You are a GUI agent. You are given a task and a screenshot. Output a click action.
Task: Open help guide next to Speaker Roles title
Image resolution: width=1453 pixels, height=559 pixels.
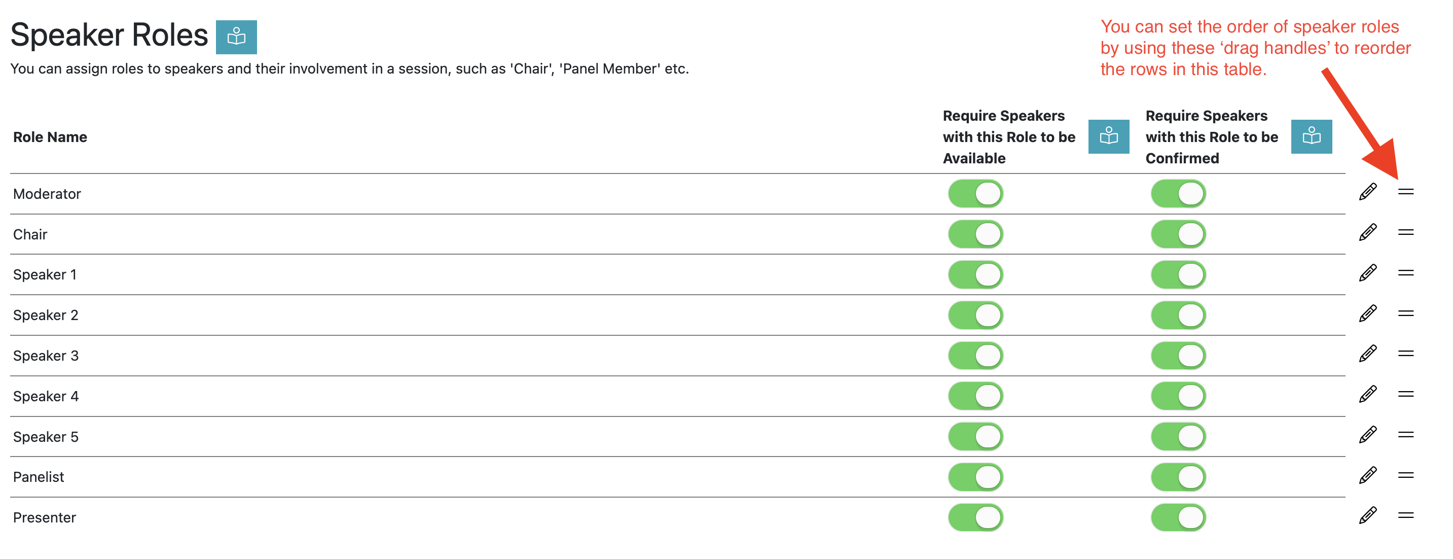tap(236, 37)
